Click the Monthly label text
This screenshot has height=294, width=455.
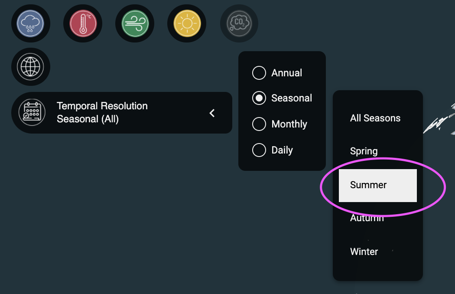click(289, 124)
